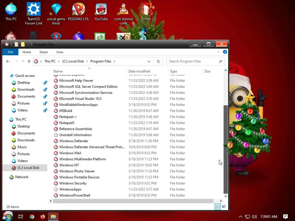Go back with the Back arrow
The width and height of the screenshot is (295, 221).
click(x=8, y=61)
